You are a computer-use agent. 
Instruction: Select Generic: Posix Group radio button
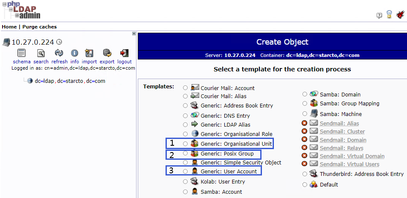[185, 153]
